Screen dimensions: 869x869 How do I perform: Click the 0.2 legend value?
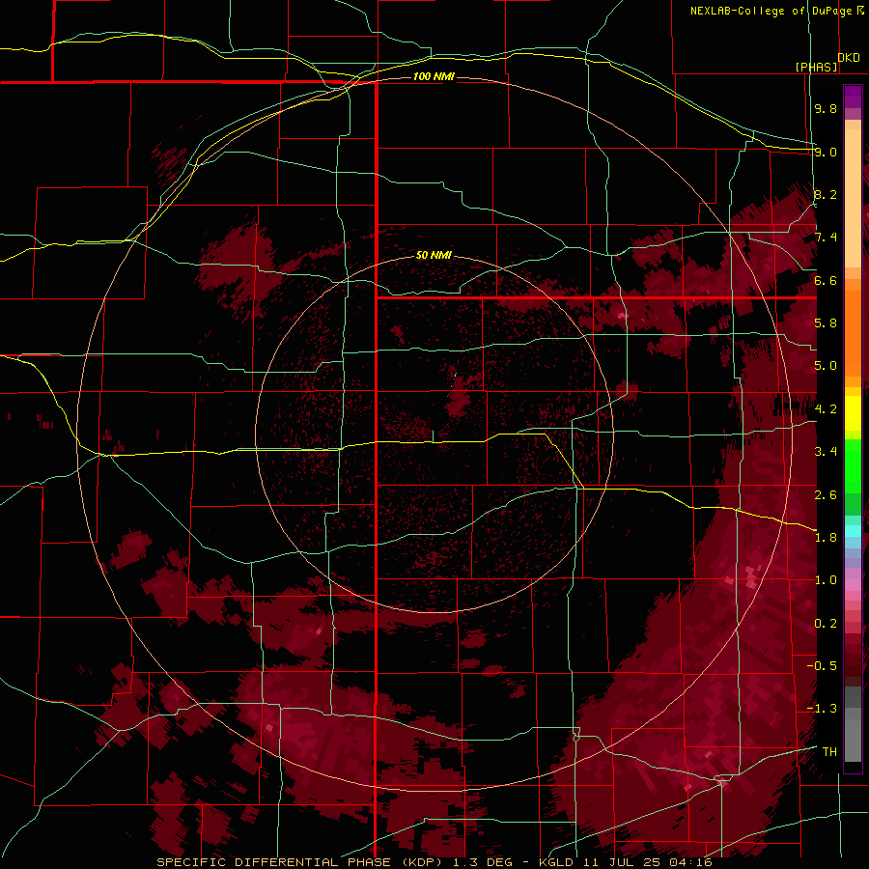coord(826,624)
